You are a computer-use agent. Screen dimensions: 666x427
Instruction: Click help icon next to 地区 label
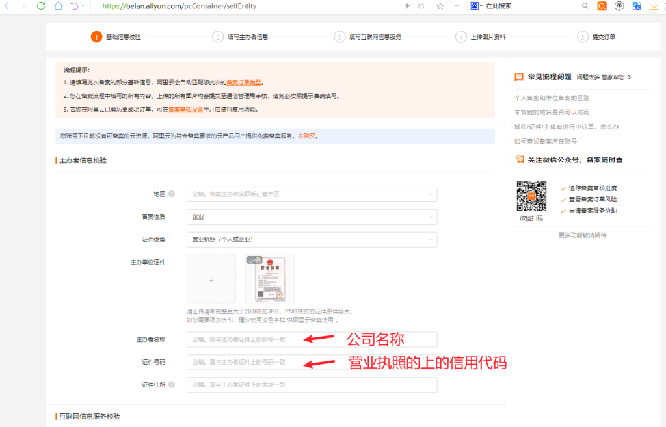click(172, 194)
